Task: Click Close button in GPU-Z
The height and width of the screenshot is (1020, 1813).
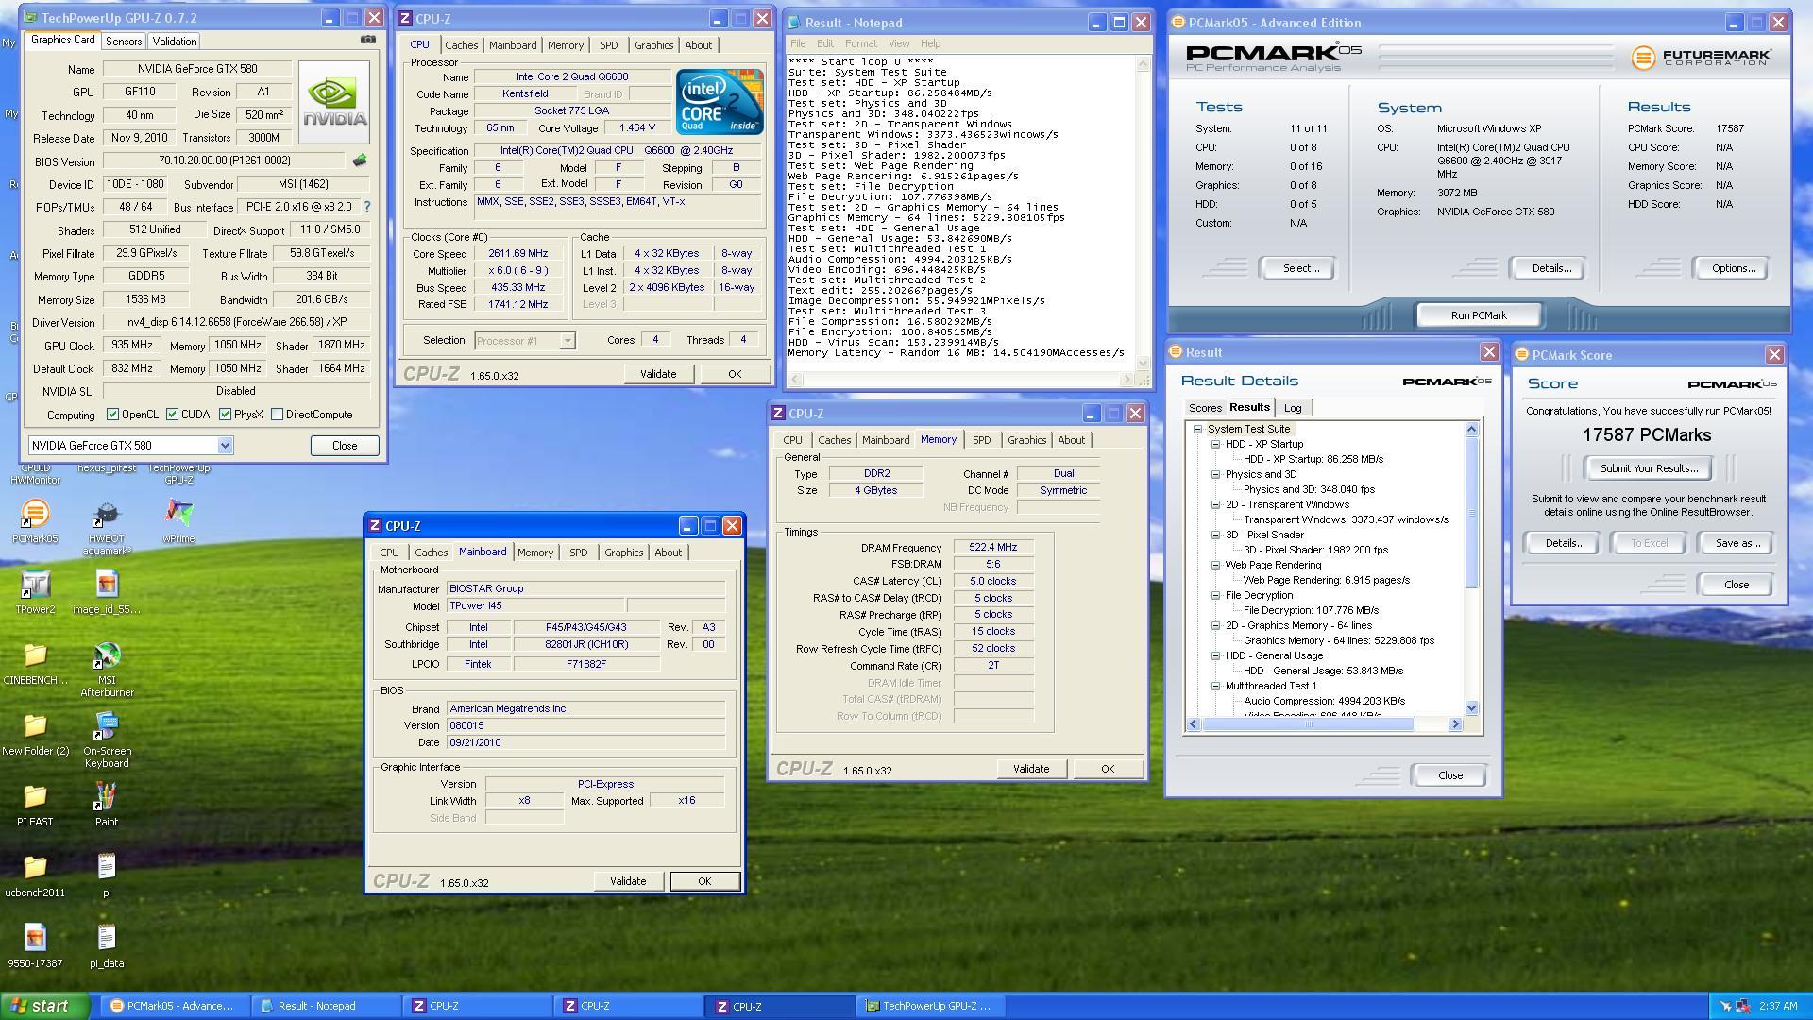Action: pyautogui.click(x=345, y=446)
